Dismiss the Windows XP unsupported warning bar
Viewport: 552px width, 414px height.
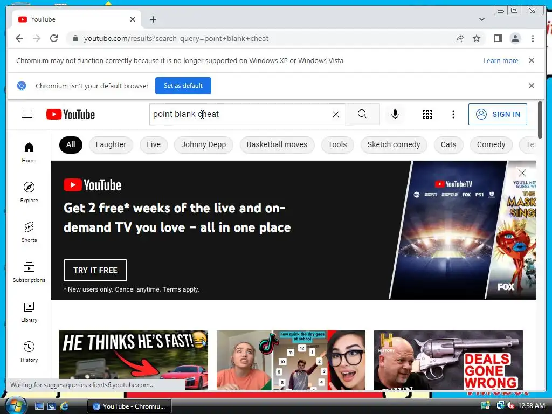point(532,60)
